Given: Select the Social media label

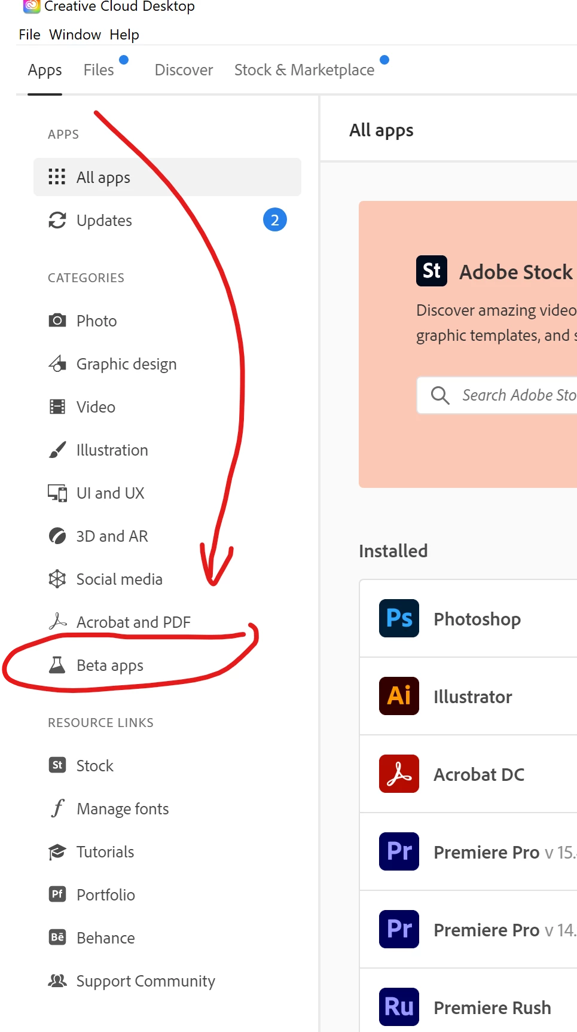Looking at the screenshot, I should coord(120,579).
